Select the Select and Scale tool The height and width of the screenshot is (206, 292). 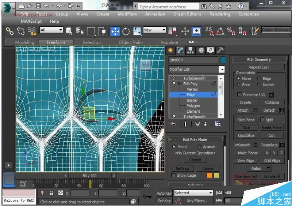pos(137,31)
